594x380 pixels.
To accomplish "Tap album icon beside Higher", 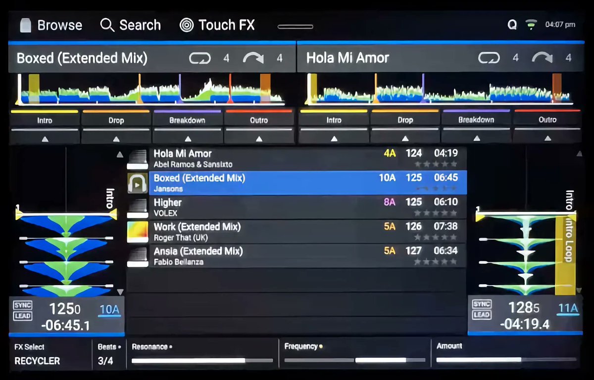I will pos(138,208).
